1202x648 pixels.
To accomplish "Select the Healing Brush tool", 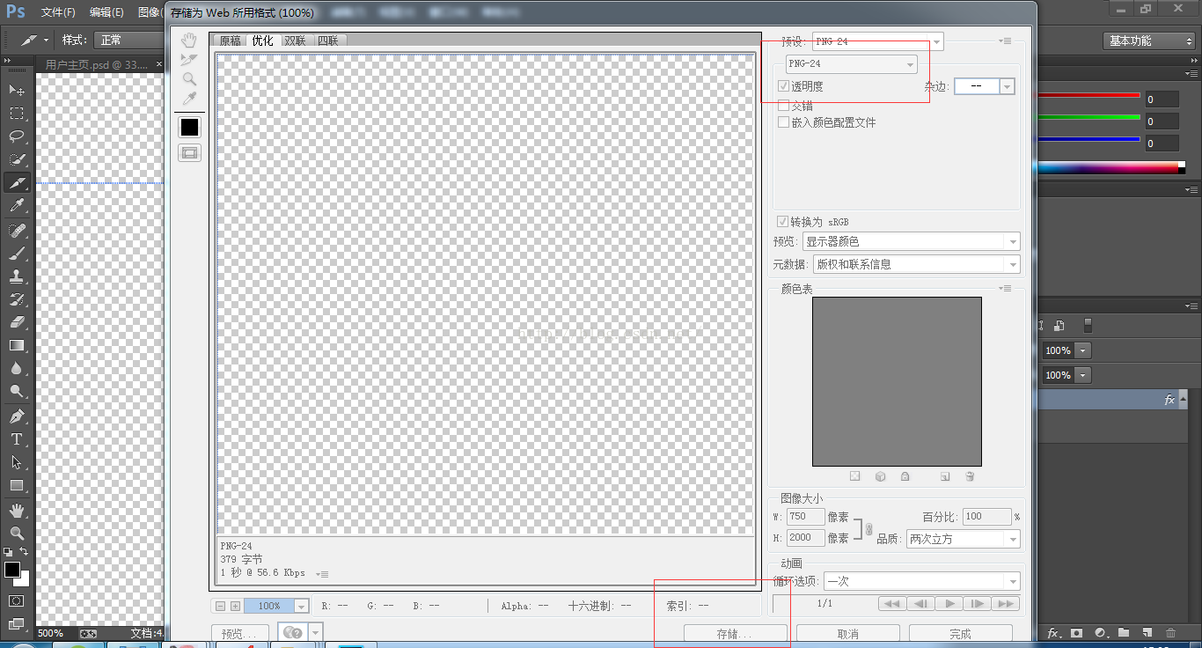I will pyautogui.click(x=17, y=230).
